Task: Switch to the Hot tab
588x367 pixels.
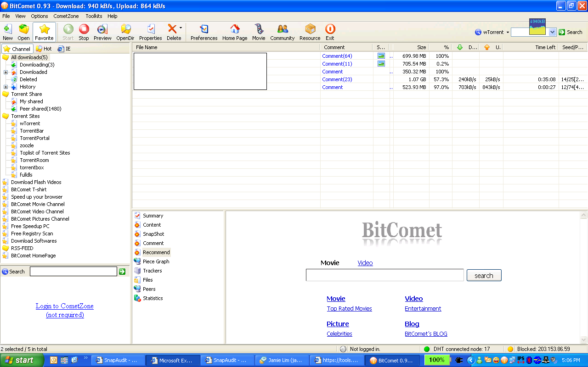Action: (x=44, y=49)
